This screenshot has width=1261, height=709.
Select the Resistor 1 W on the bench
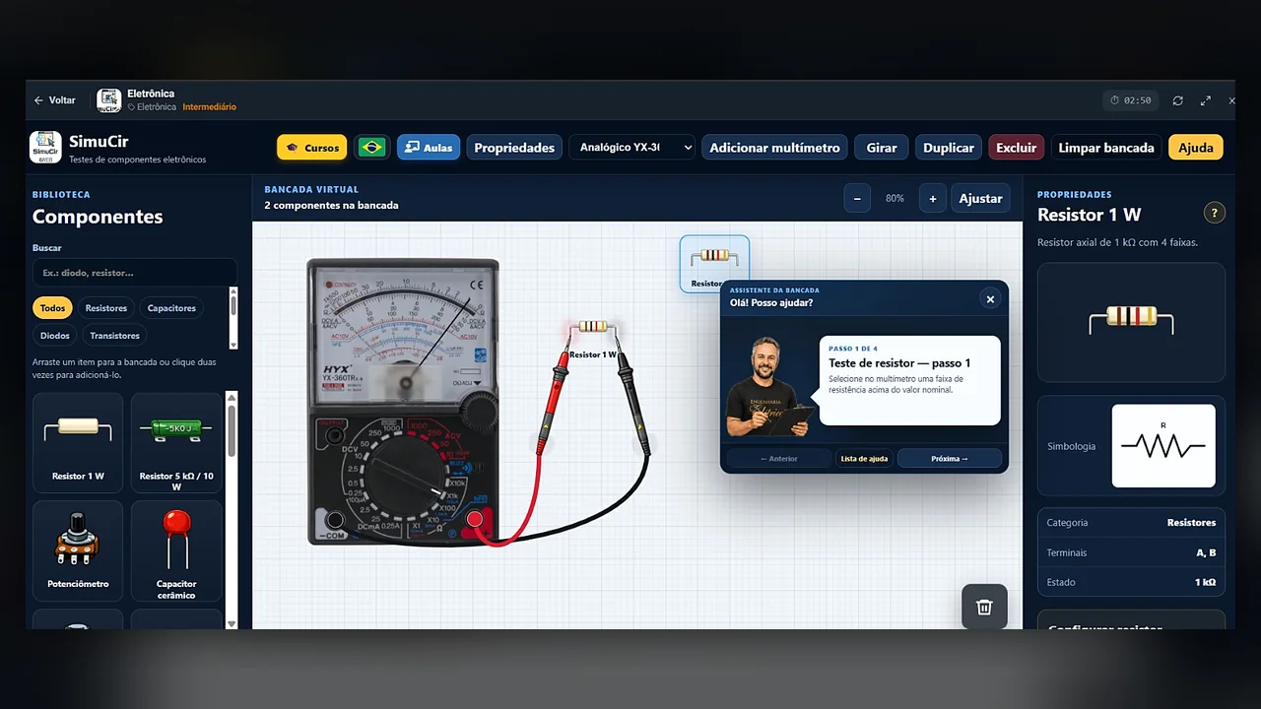tap(592, 327)
